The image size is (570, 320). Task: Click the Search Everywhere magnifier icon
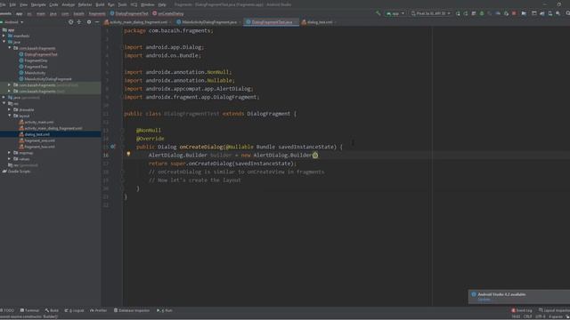coord(568,13)
